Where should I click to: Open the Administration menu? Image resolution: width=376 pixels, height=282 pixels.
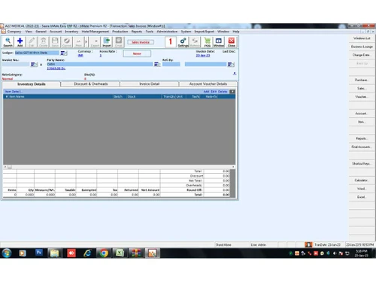tap(167, 32)
